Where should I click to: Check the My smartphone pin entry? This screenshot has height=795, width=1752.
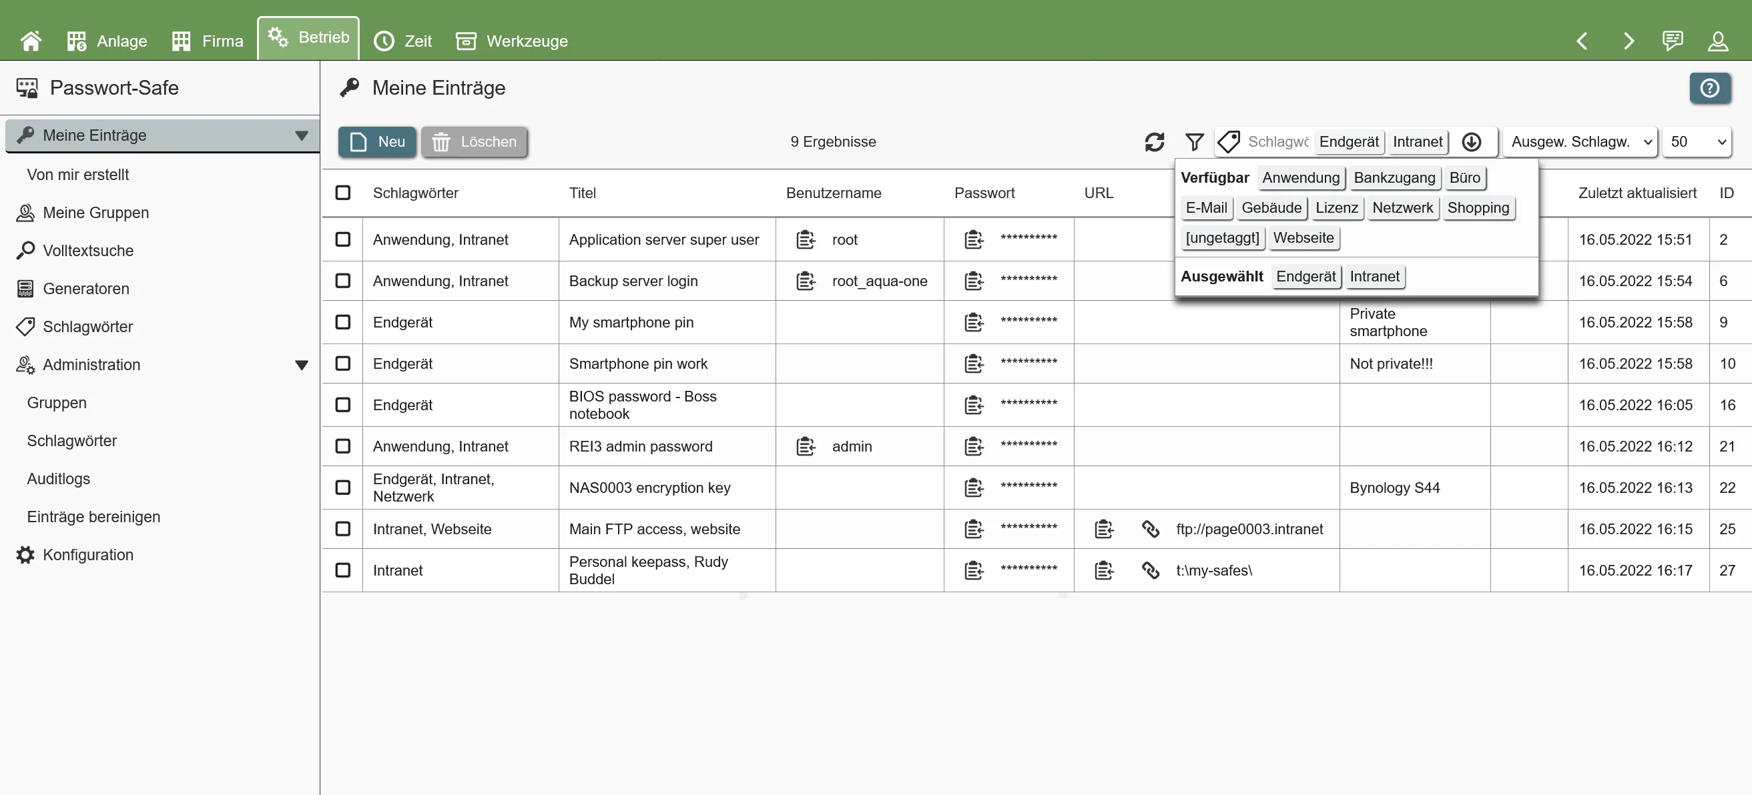pyautogui.click(x=344, y=322)
